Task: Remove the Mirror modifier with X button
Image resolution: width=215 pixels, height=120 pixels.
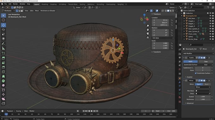Action: point(209,81)
